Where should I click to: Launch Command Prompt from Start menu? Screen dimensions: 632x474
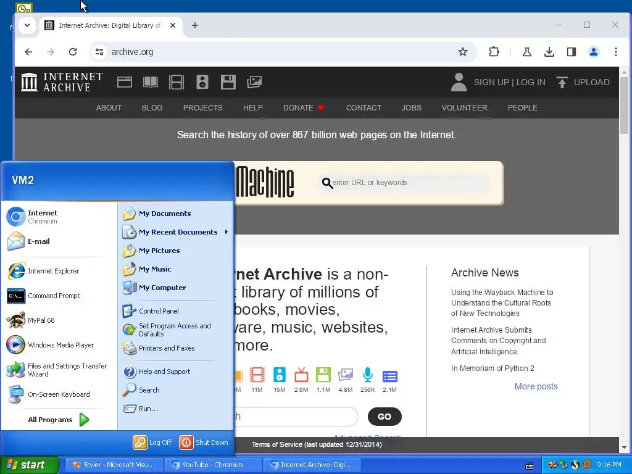click(x=59, y=296)
